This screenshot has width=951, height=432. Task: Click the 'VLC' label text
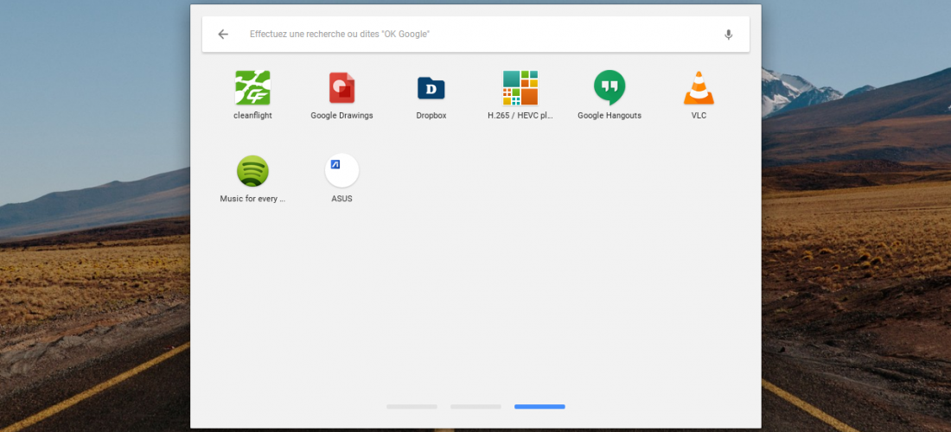click(699, 116)
